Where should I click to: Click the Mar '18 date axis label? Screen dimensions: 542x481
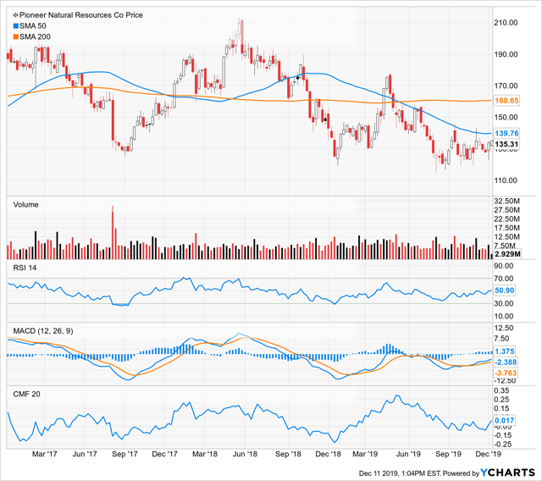point(205,454)
